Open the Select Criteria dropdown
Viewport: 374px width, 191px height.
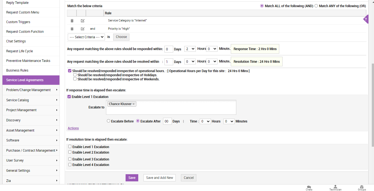tap(86, 37)
